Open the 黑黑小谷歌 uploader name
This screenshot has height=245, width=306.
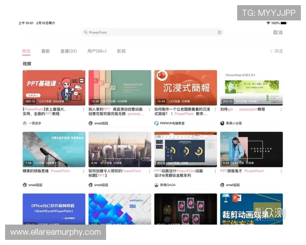point(234,124)
